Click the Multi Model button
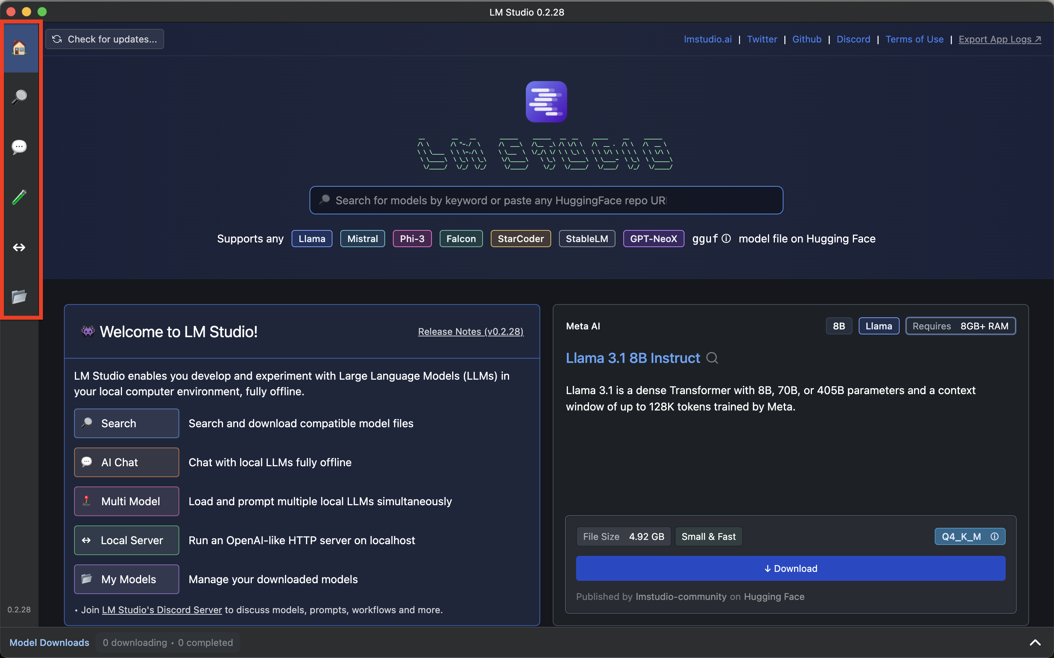 click(x=127, y=501)
